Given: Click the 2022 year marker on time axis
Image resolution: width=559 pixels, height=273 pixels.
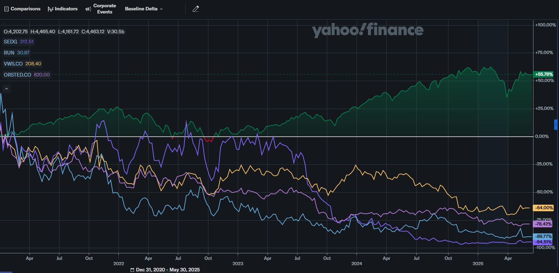Looking at the screenshot, I should click(119, 264).
